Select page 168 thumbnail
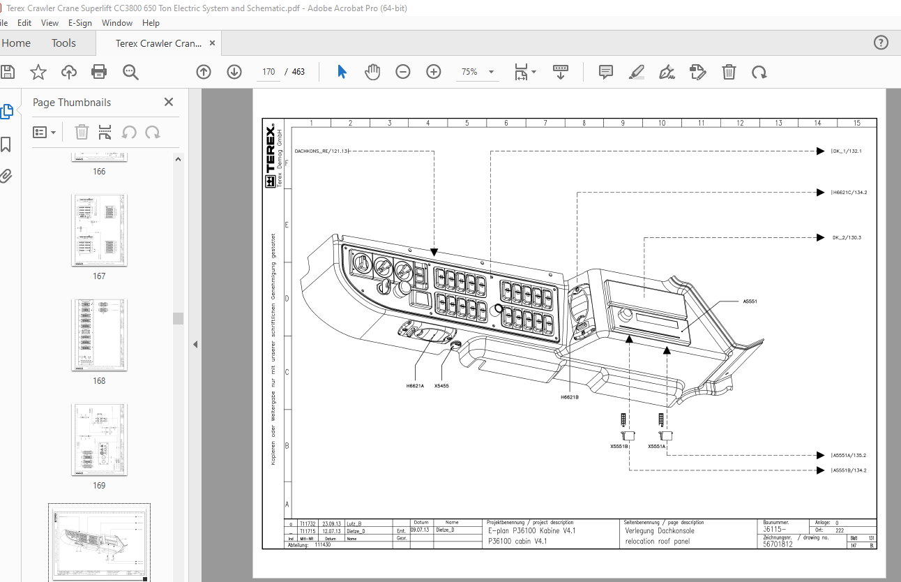This screenshot has width=901, height=582. [x=99, y=335]
